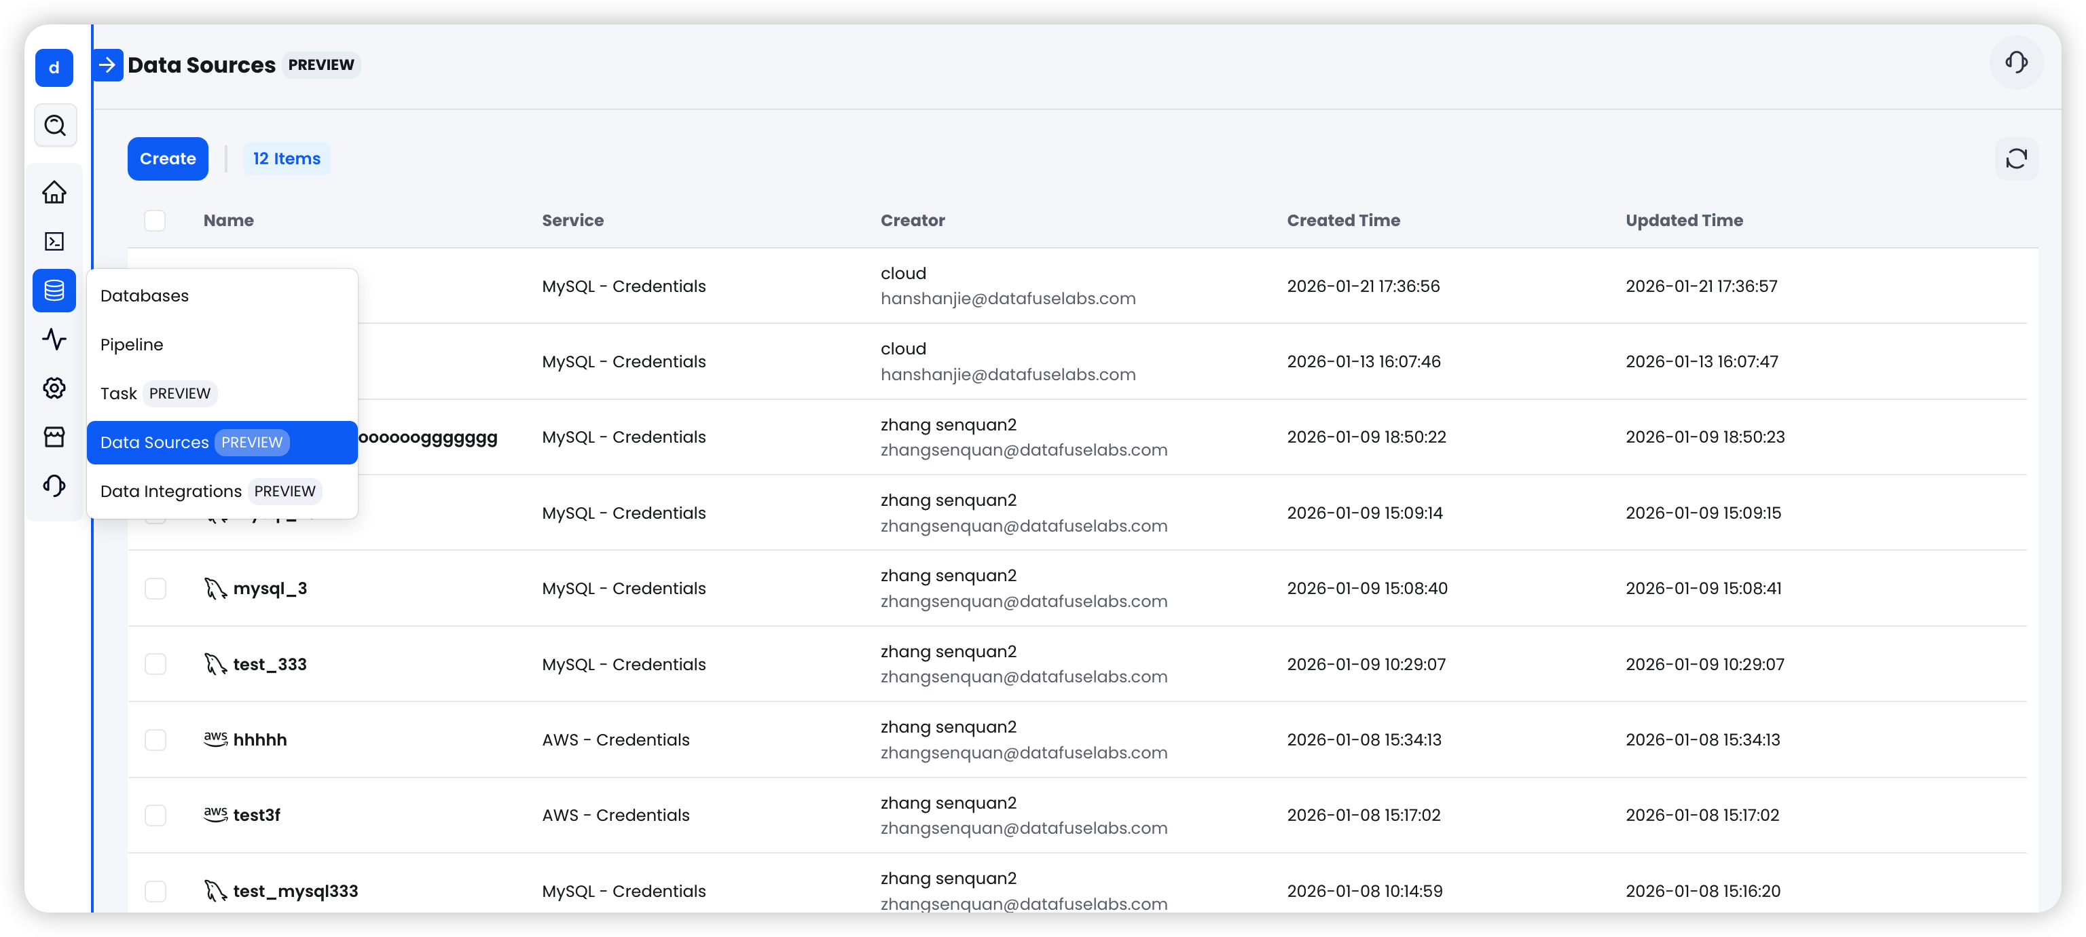
Task: Open the SQL worksheet terminal icon
Action: coord(54,241)
